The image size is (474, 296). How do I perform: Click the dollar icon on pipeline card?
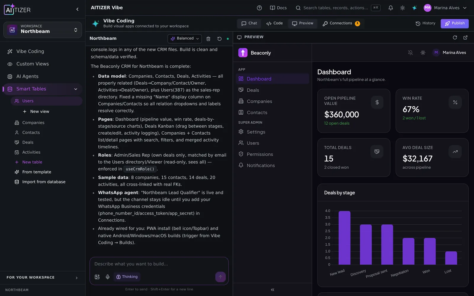(377, 102)
